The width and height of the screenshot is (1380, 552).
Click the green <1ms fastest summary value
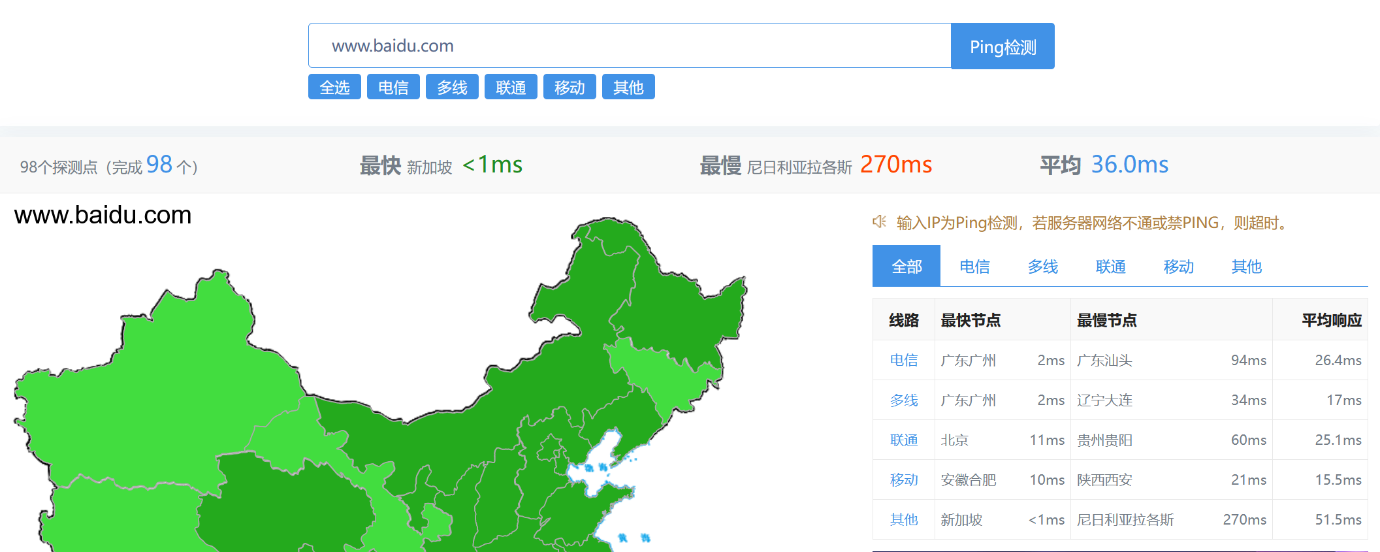pos(492,165)
